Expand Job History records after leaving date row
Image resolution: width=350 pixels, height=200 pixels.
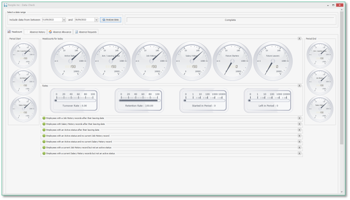pyautogui.click(x=300, y=118)
